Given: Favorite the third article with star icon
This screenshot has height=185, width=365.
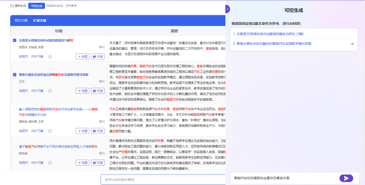Looking at the screenshot, I should pos(50,131).
